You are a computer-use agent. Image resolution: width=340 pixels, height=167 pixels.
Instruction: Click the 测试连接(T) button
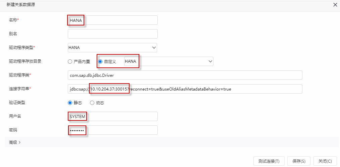(x=269, y=161)
